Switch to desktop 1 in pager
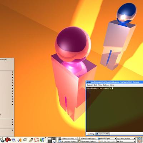The height and width of the screenshot is (143, 143). (x=50, y=138)
